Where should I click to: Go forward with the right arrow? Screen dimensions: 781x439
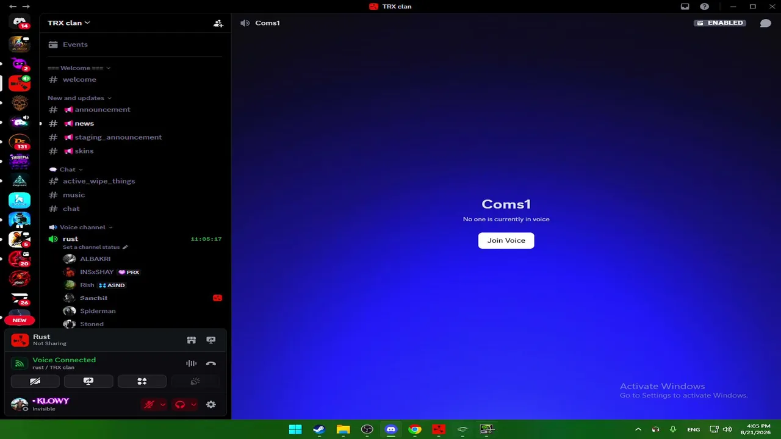26,7
